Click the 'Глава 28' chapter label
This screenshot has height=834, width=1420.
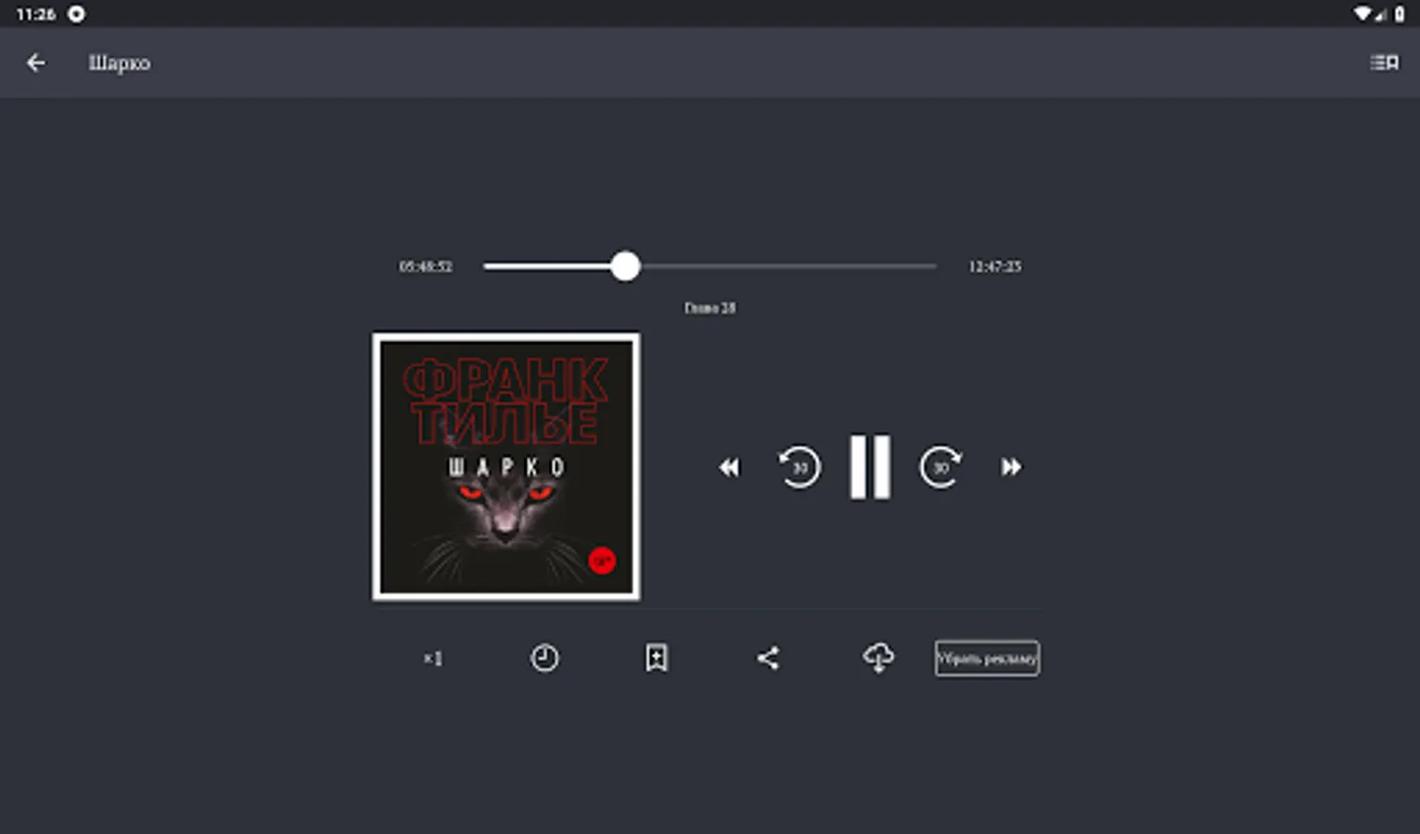[x=710, y=309]
